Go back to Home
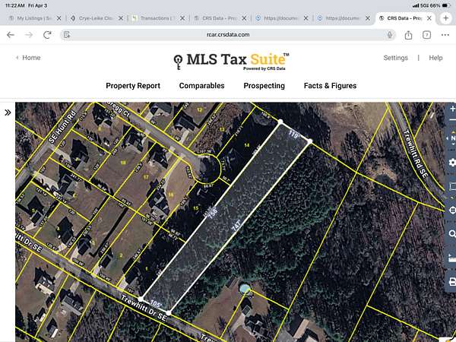This screenshot has height=342, width=456. (28, 58)
